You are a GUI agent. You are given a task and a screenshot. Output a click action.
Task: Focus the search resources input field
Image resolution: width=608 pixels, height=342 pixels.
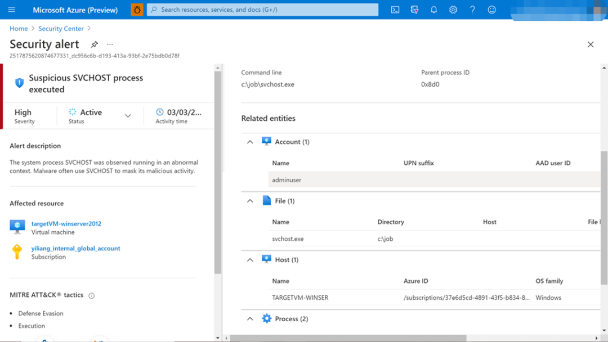click(262, 10)
